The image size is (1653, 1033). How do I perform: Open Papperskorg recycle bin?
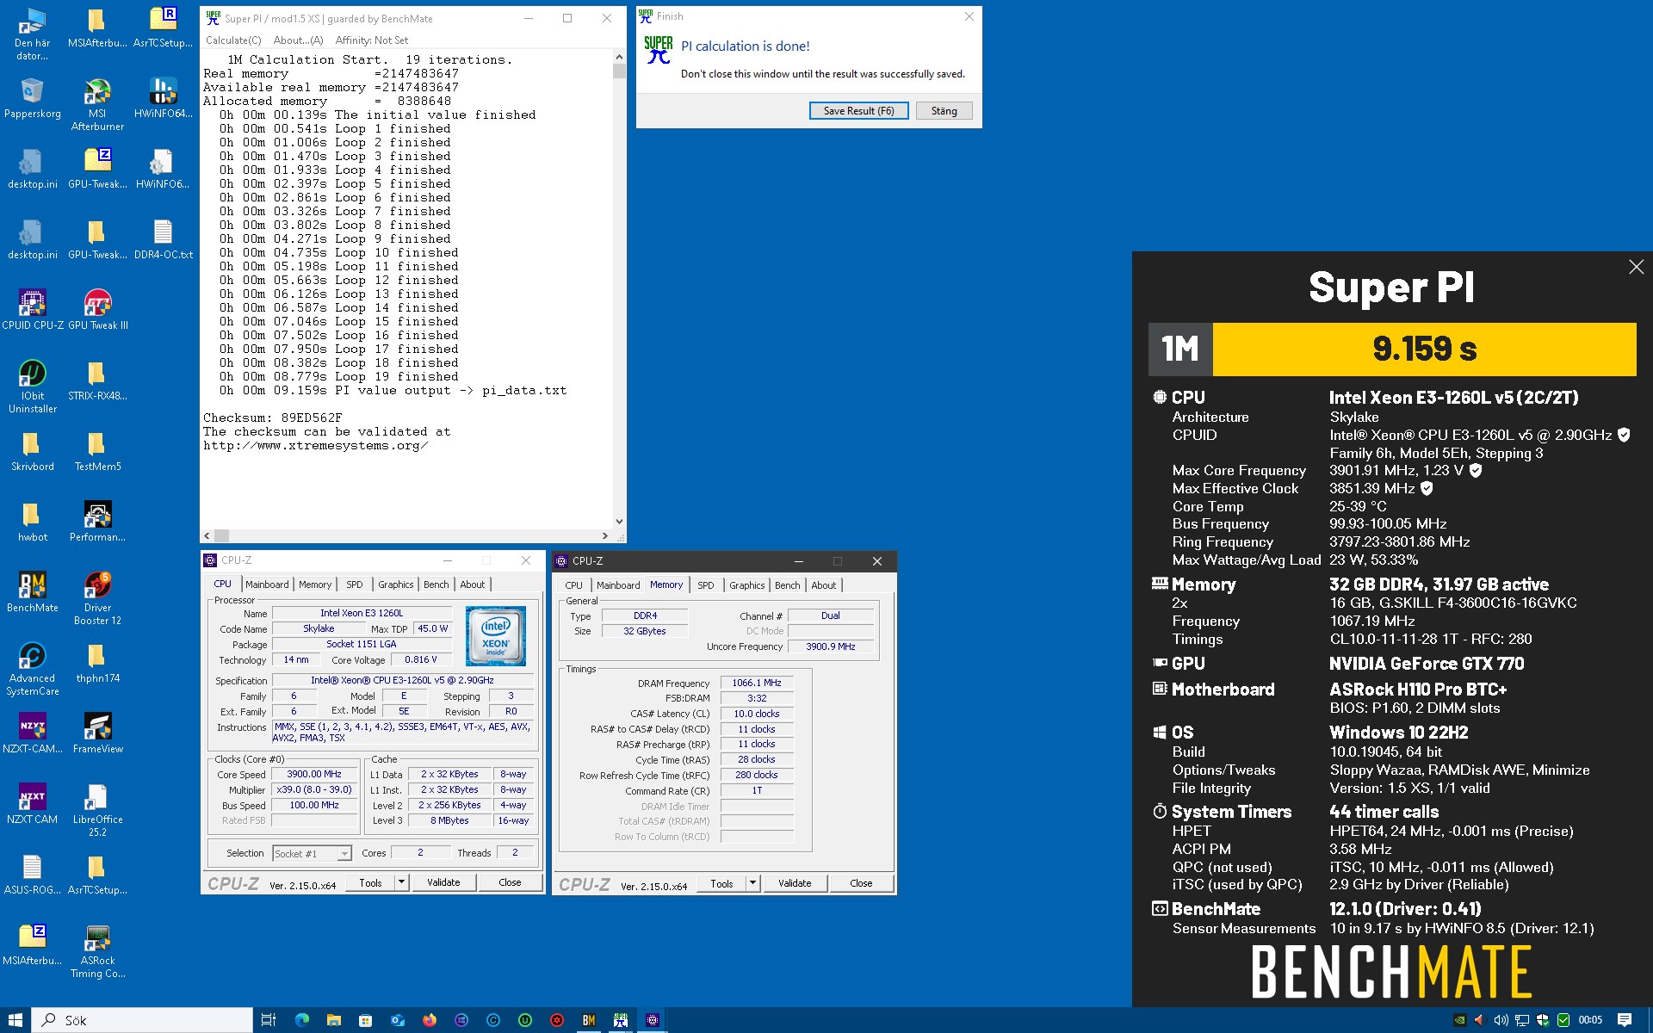pos(33,98)
